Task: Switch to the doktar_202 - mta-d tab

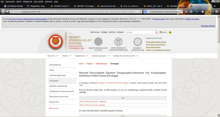Action: pyautogui.click(x=154, y=6)
